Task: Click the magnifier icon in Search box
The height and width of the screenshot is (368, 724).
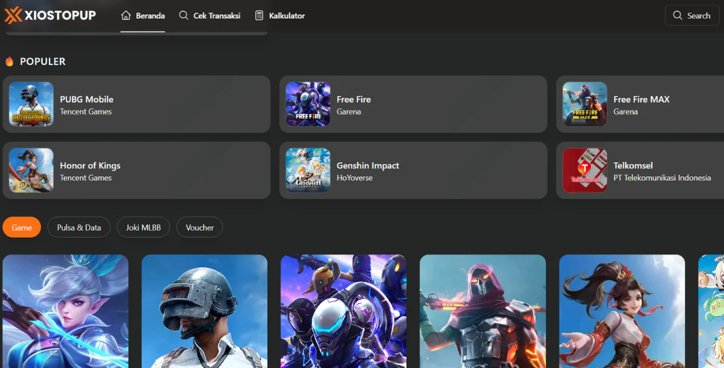Action: (678, 16)
